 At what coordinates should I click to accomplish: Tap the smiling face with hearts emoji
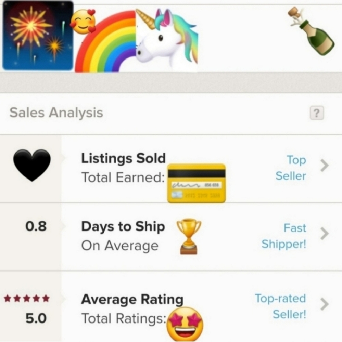click(x=83, y=22)
